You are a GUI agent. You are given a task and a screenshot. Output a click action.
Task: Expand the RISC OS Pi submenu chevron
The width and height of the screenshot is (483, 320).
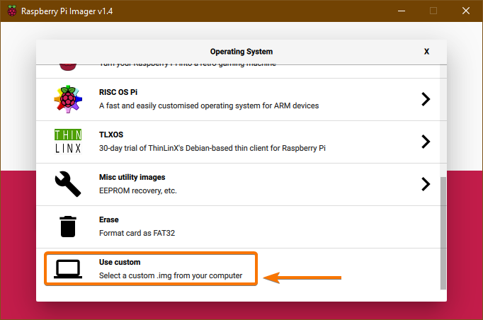[426, 99]
